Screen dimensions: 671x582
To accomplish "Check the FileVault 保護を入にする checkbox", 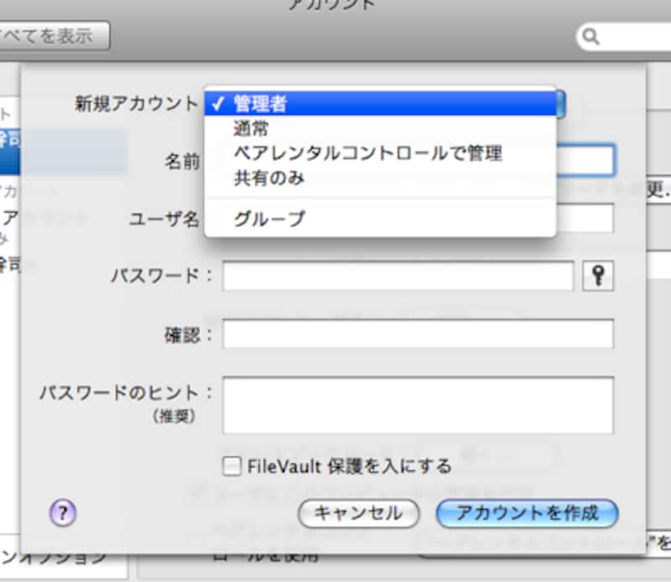I will tap(232, 465).
